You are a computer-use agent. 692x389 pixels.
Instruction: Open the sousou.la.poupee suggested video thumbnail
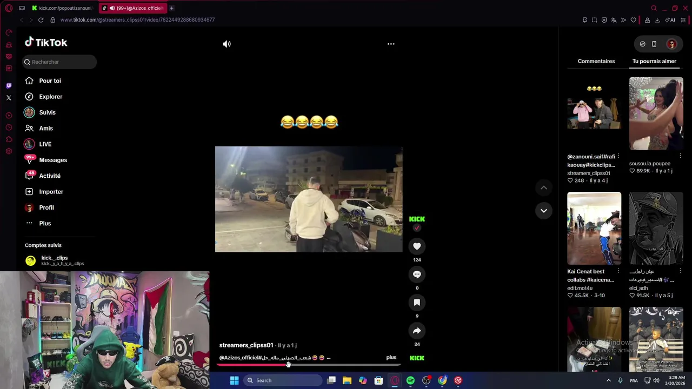[656, 113]
